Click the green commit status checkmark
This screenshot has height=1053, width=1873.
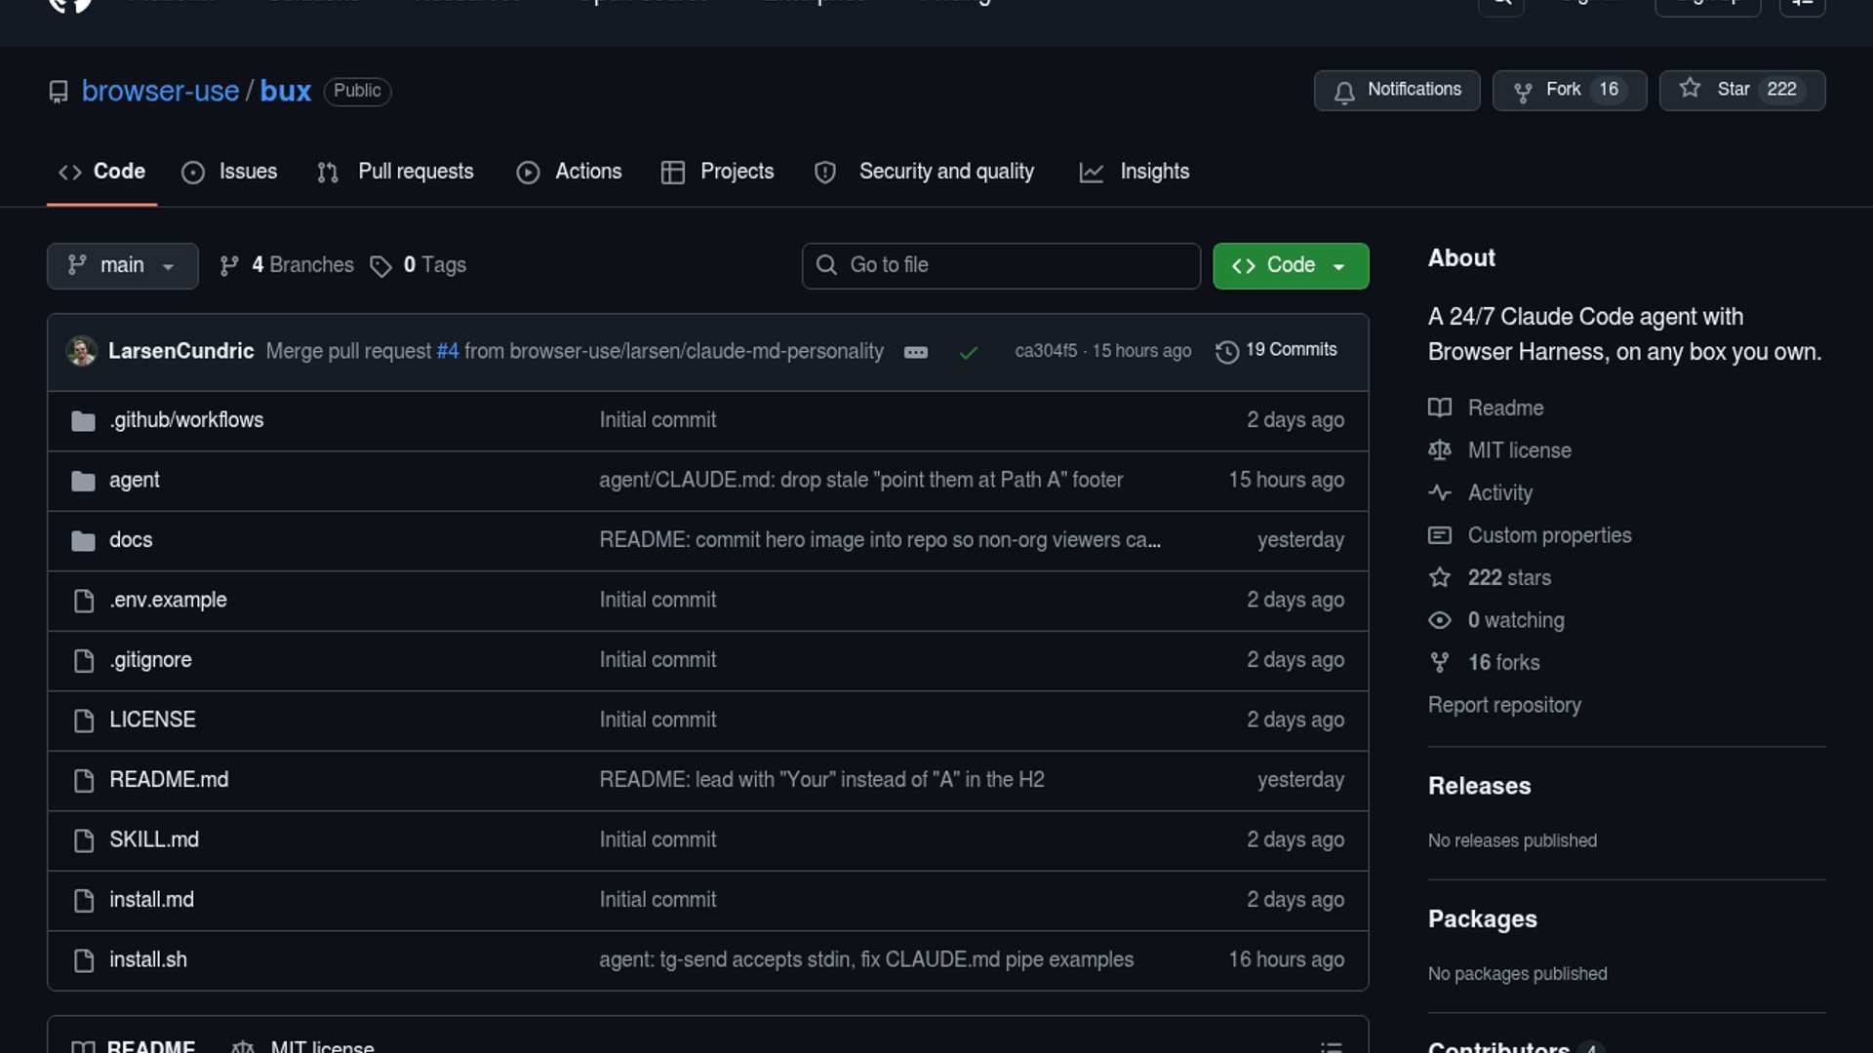(x=968, y=352)
